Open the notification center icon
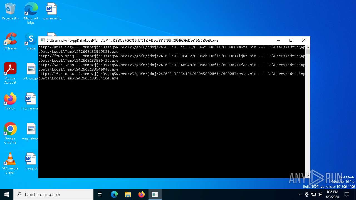Image resolution: width=356 pixels, height=200 pixels. [347, 194]
